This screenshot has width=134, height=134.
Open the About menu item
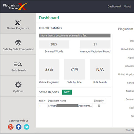click(127, 6)
